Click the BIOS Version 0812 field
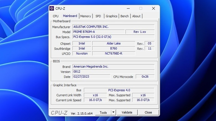This screenshot has height=121, width=216. 113,72
